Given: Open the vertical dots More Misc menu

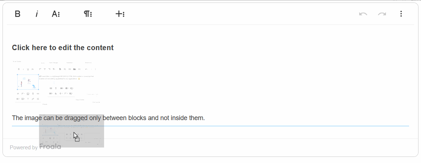Looking at the screenshot, I should click(401, 14).
